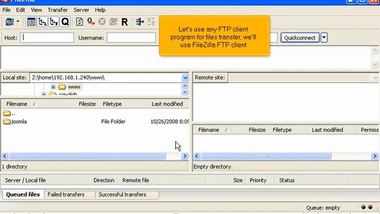Sort remote files by Filename column
The height and width of the screenshot is (214, 380).
tap(213, 130)
